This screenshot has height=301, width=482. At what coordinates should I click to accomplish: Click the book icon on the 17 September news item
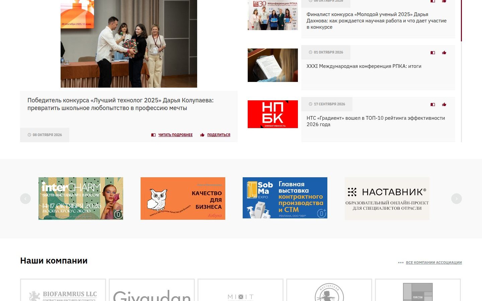432,104
